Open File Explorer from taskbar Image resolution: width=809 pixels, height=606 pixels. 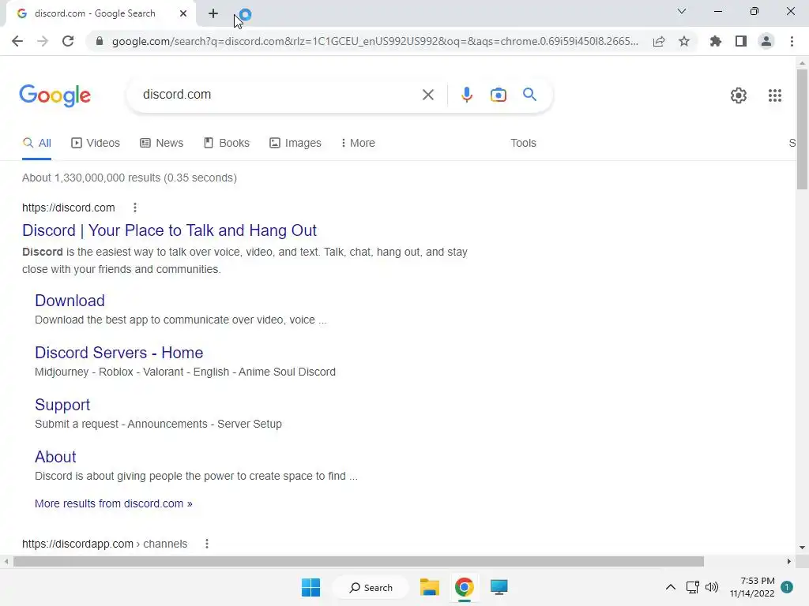pyautogui.click(x=429, y=587)
